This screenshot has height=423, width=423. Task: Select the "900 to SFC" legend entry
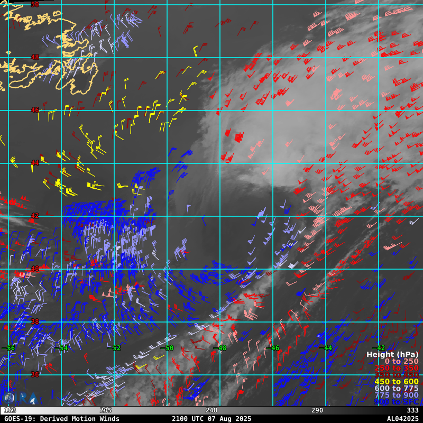(397, 402)
